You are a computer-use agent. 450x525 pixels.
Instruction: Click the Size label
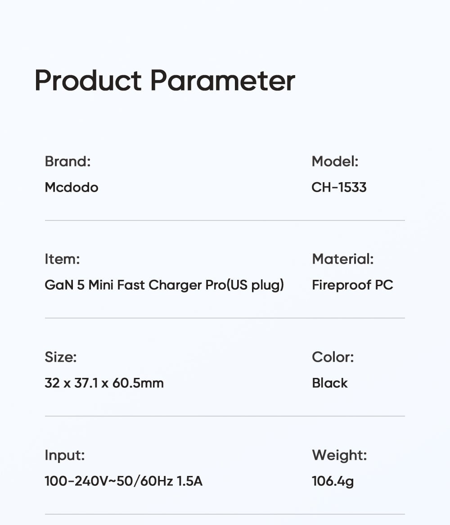tap(61, 357)
